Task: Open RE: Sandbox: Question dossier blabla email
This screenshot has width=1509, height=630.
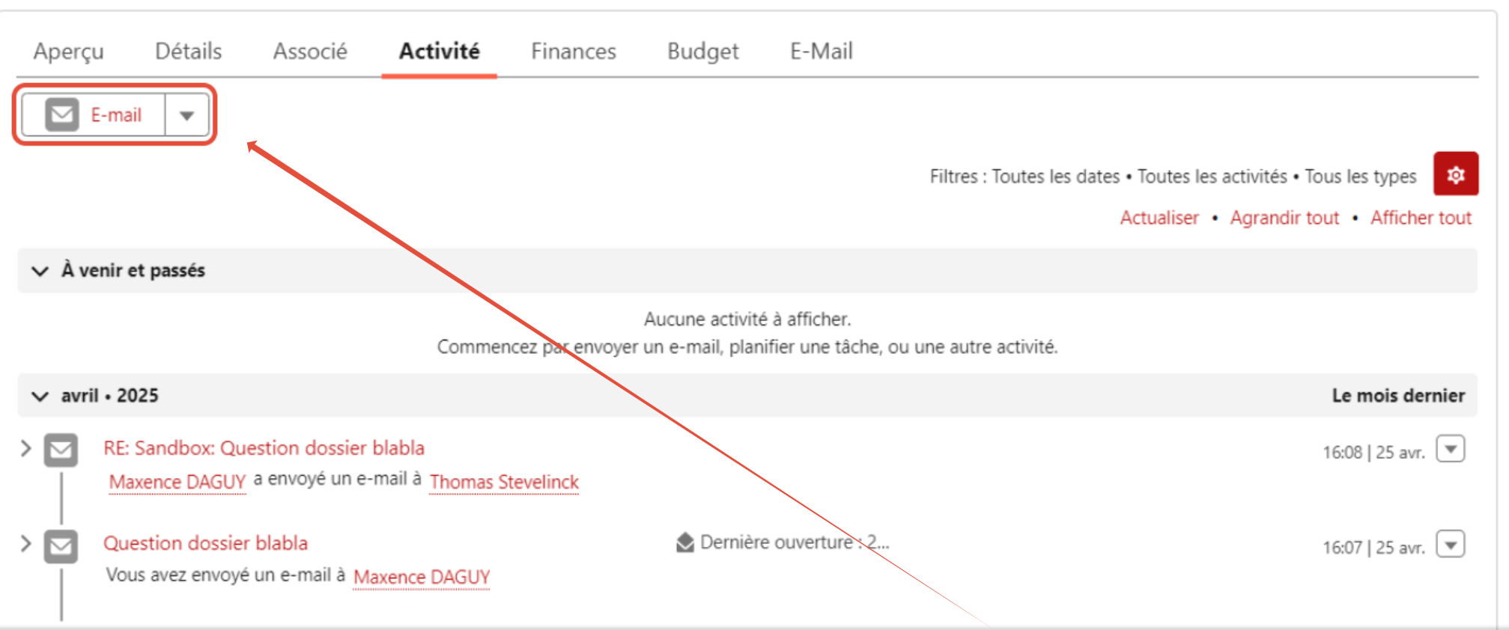Action: click(264, 448)
